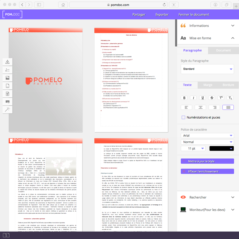Click the blank page icon in left toolbar

(7, 86)
